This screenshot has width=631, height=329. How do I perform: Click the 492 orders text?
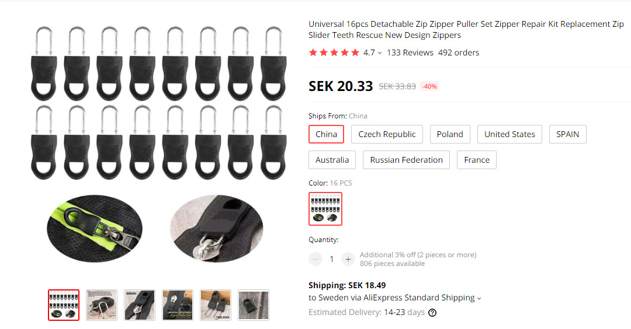pos(459,52)
